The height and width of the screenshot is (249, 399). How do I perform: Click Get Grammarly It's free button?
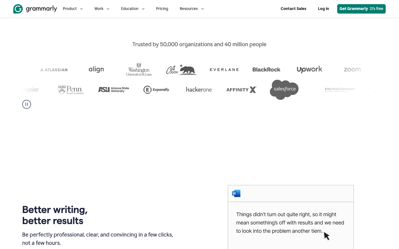point(361,9)
